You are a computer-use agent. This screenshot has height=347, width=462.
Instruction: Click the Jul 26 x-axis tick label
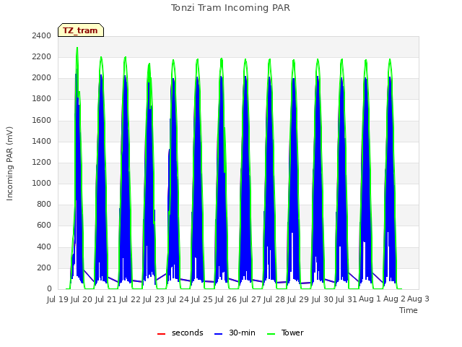coord(226,299)
